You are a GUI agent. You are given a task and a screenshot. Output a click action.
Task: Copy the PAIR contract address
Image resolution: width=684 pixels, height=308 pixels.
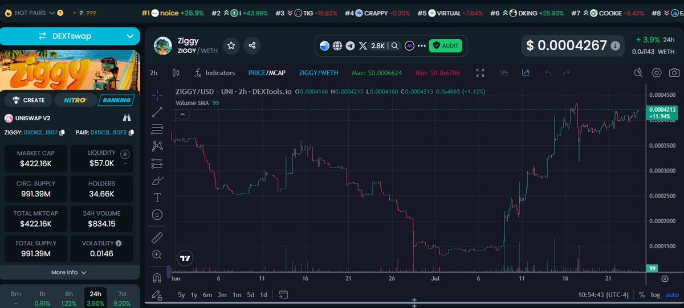pyautogui.click(x=131, y=133)
